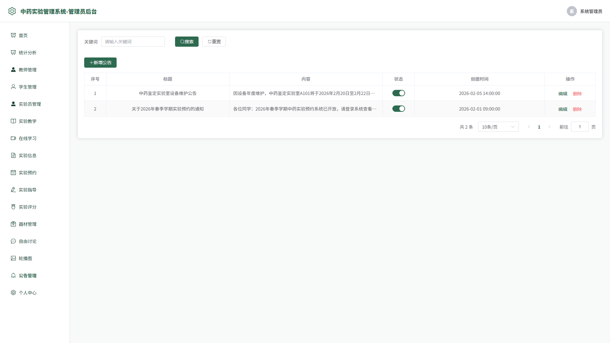Click the 实验预约 calendar icon
Image resolution: width=610 pixels, height=343 pixels.
point(13,172)
